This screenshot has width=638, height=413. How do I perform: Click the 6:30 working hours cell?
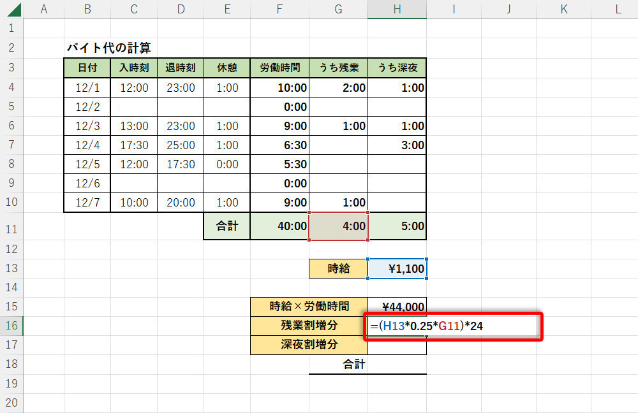pyautogui.click(x=279, y=145)
